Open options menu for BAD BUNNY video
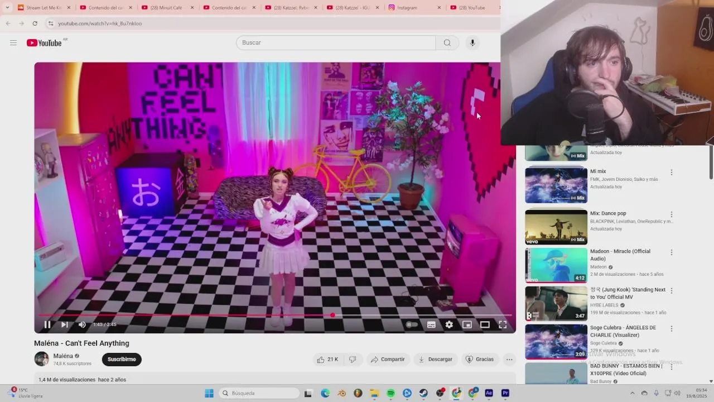714x402 pixels. tap(672, 367)
